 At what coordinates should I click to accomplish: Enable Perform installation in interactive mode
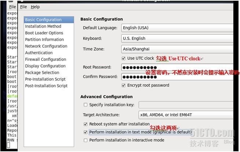pyautogui.click(x=86, y=140)
